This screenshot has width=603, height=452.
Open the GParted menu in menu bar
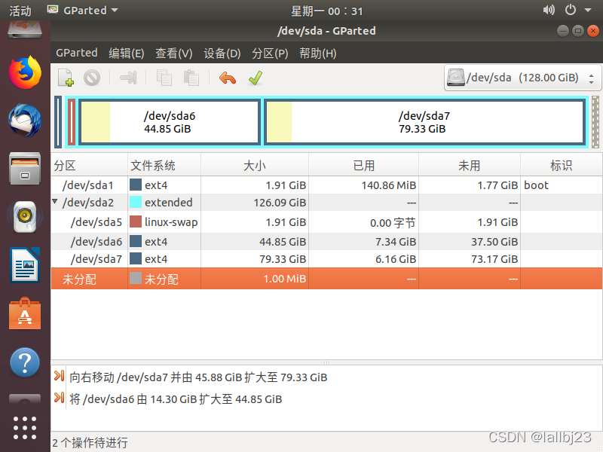tap(77, 53)
